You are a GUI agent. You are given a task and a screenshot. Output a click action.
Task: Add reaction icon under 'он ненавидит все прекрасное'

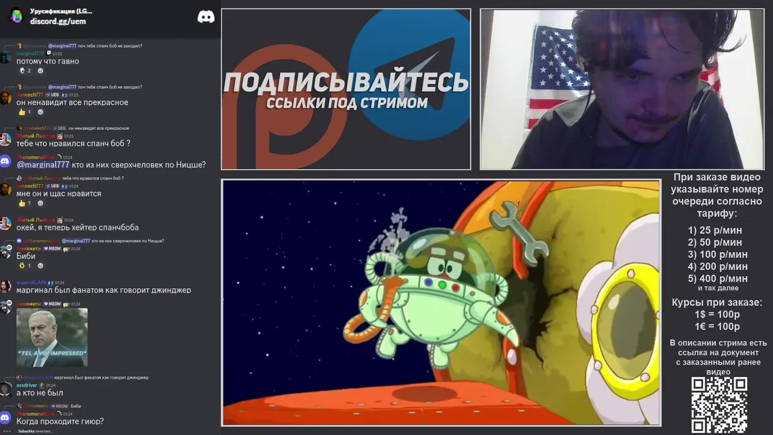click(x=40, y=112)
